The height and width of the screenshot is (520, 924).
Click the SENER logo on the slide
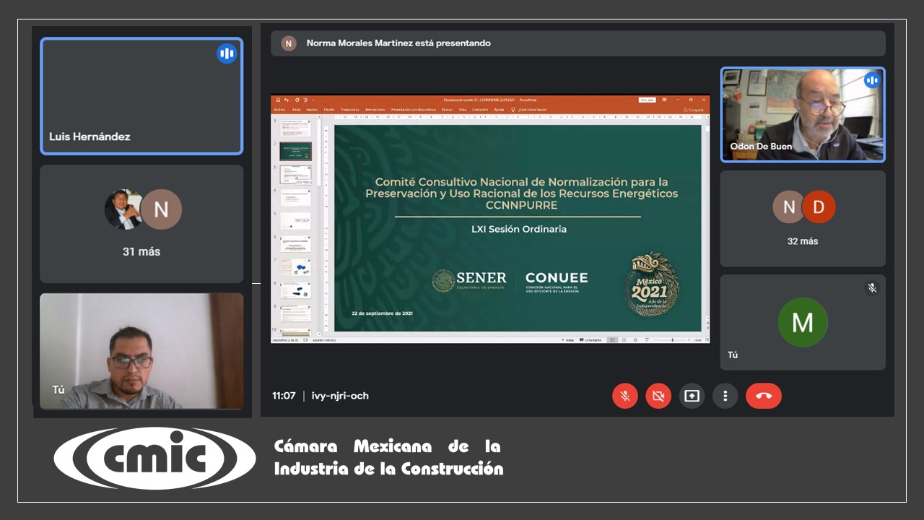pos(469,280)
